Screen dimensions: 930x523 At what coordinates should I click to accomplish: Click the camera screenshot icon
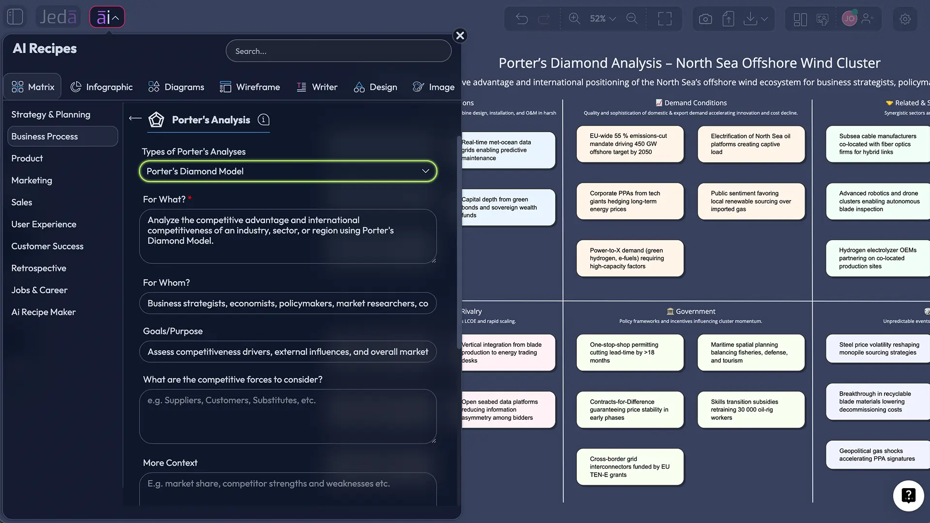point(705,19)
